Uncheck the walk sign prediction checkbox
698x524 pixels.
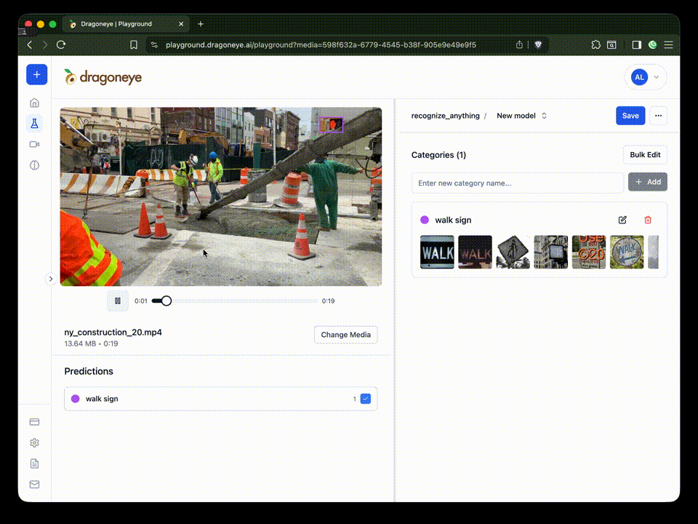366,399
